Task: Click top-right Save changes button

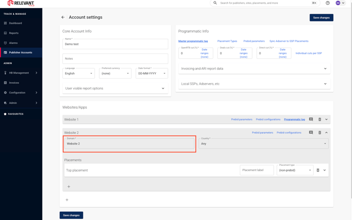Action: (321, 17)
